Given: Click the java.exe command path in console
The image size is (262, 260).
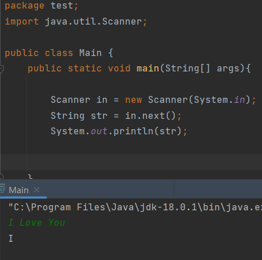Looking at the screenshot, I should pyautogui.click(x=135, y=207).
